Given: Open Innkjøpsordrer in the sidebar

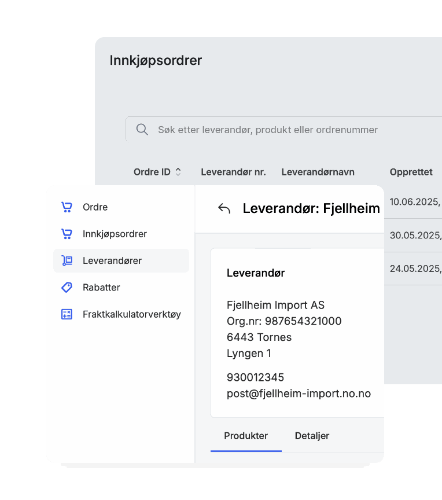Looking at the screenshot, I should [x=121, y=234].
